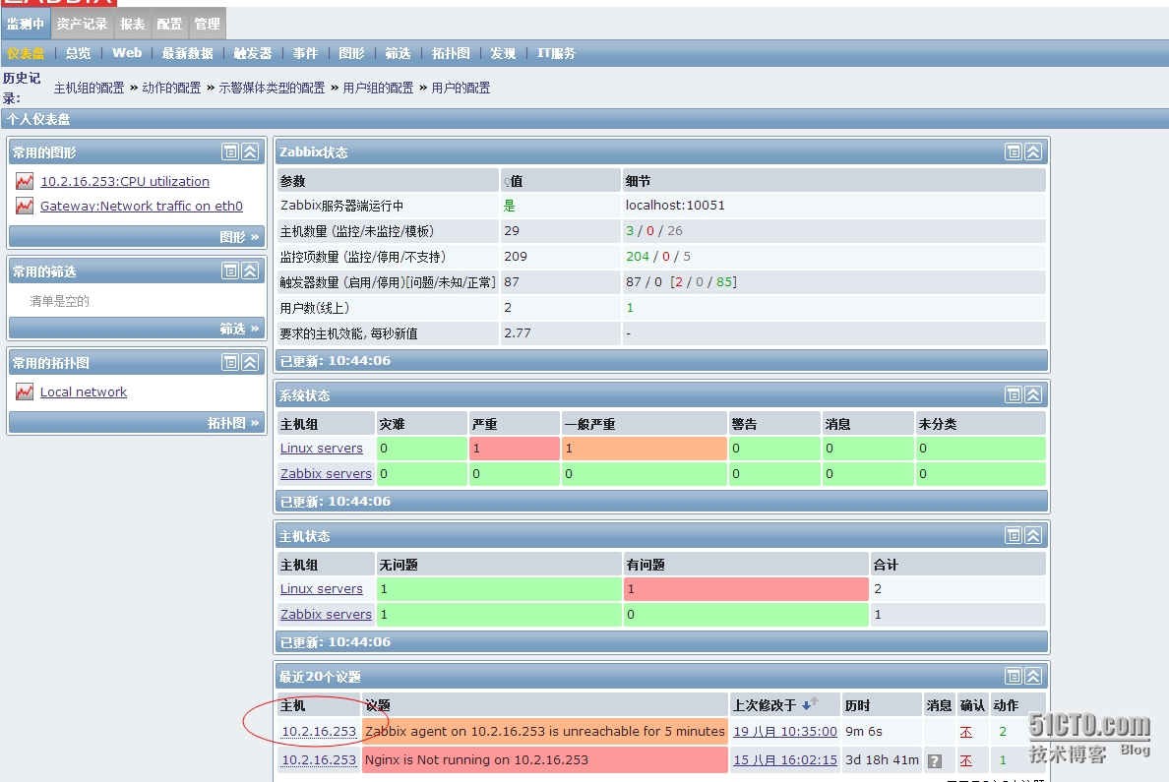Select 拓扑图 in submenu
The image size is (1169, 782).
pos(451,53)
